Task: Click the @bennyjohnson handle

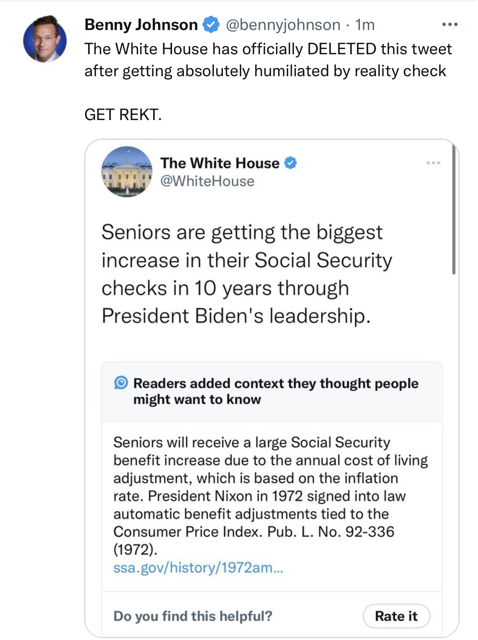Action: (x=283, y=25)
